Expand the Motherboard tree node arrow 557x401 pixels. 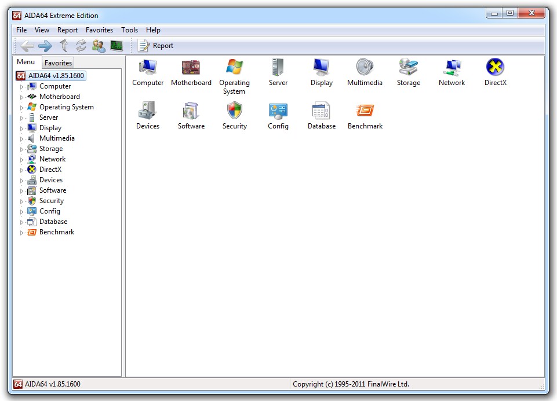21,97
